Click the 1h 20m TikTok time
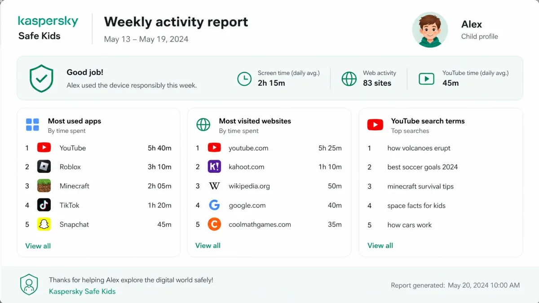 tap(159, 205)
